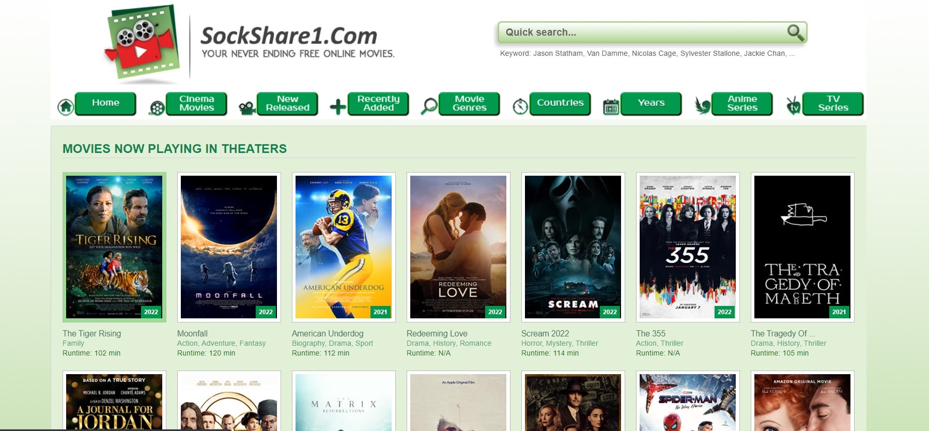929x431 pixels.
Task: Open the Scream poster
Action: point(573,247)
